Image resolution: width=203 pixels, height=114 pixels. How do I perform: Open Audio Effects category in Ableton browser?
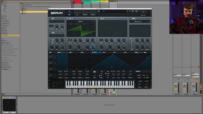point(6,22)
